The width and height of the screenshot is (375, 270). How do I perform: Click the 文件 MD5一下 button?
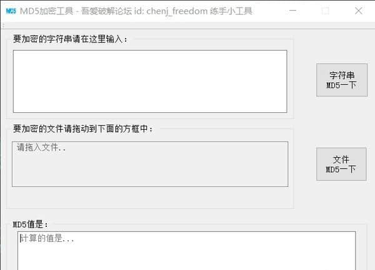(x=341, y=165)
